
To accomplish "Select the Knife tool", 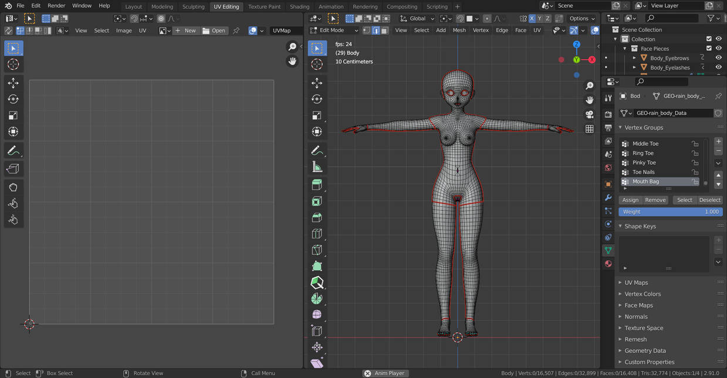I will coord(317,250).
